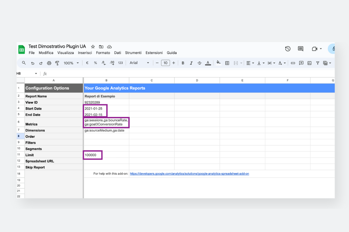This screenshot has width=349, height=232.
Task: Click the document title Test Dimostrativo Plugin UA
Action: tap(57, 46)
